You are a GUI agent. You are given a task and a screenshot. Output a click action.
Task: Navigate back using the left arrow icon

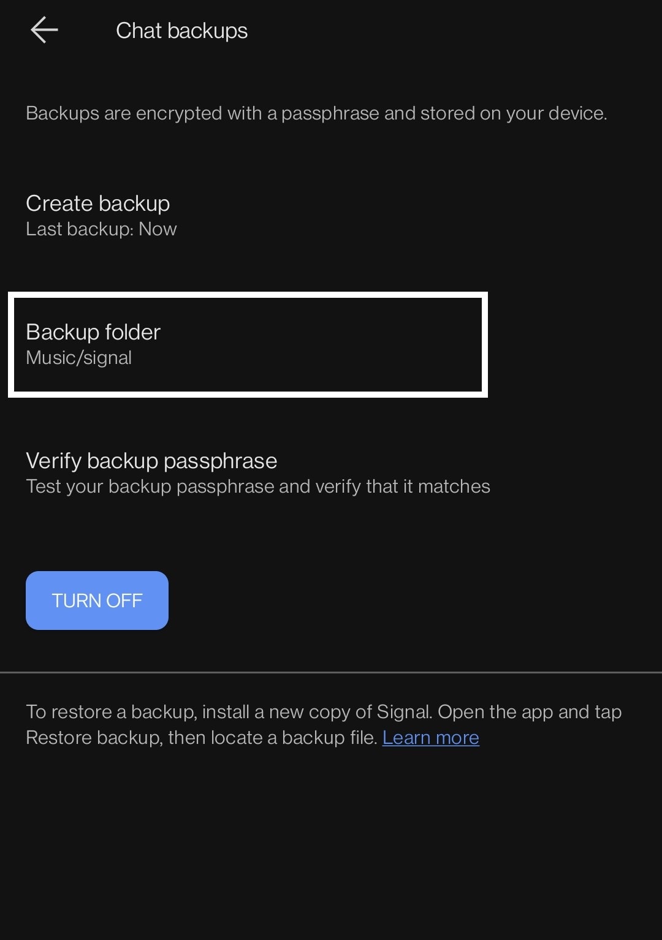(x=44, y=28)
